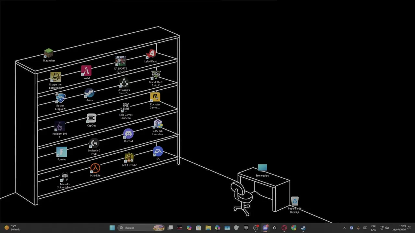415x233 pixels.
Task: Open the Windows Start menu
Action: point(112,228)
